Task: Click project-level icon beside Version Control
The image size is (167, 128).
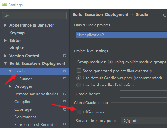Action: click(65, 56)
